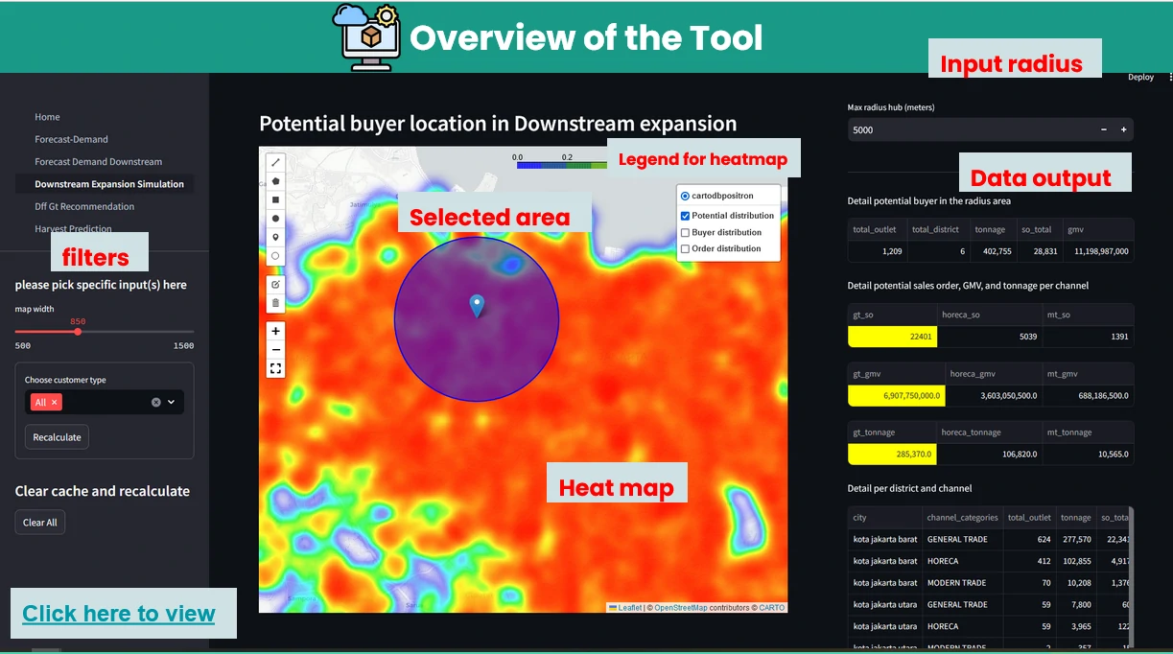The width and height of the screenshot is (1173, 654).
Task: Click the map width slider handle
Action: [x=78, y=332]
